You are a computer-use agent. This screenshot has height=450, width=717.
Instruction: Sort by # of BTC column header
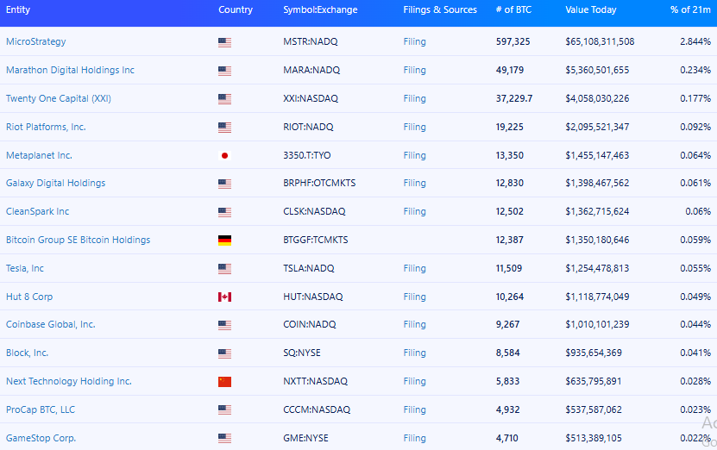(x=513, y=9)
